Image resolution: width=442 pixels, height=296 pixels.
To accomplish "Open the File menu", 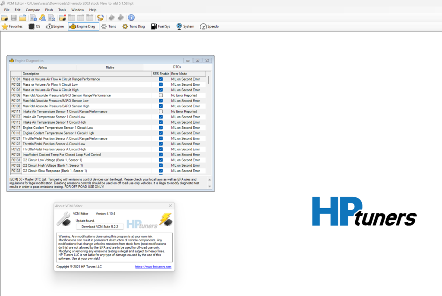I will tap(7, 10).
